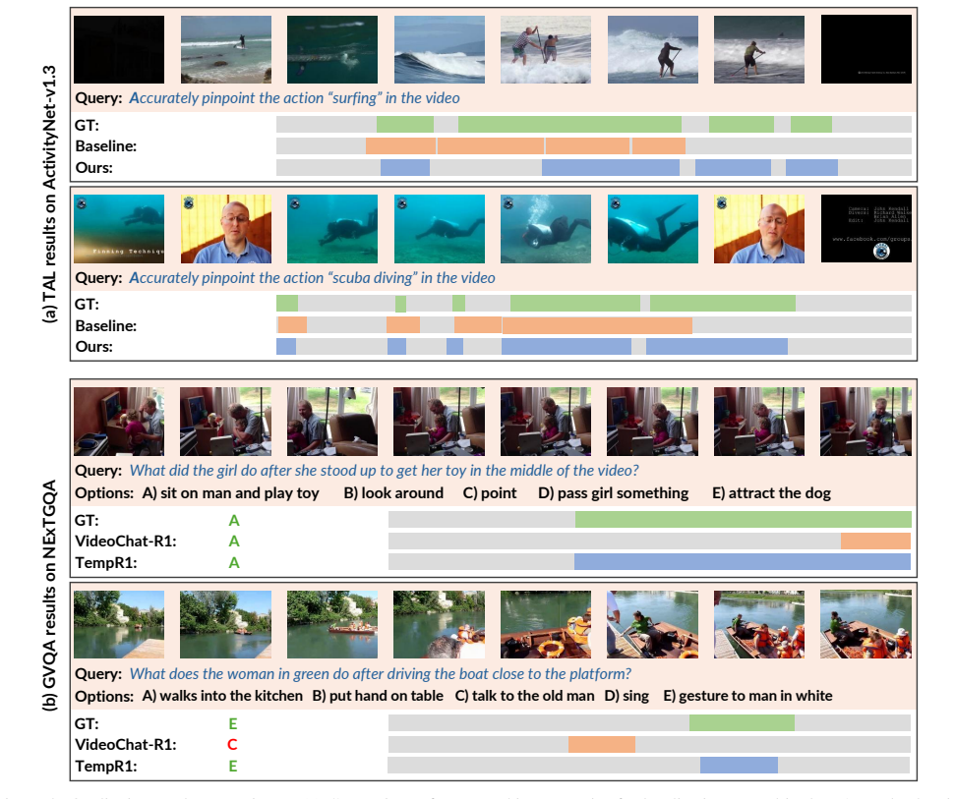The width and height of the screenshot is (955, 799).
Task: Select the first orange Baseline segment for surfing
Action: (400, 146)
